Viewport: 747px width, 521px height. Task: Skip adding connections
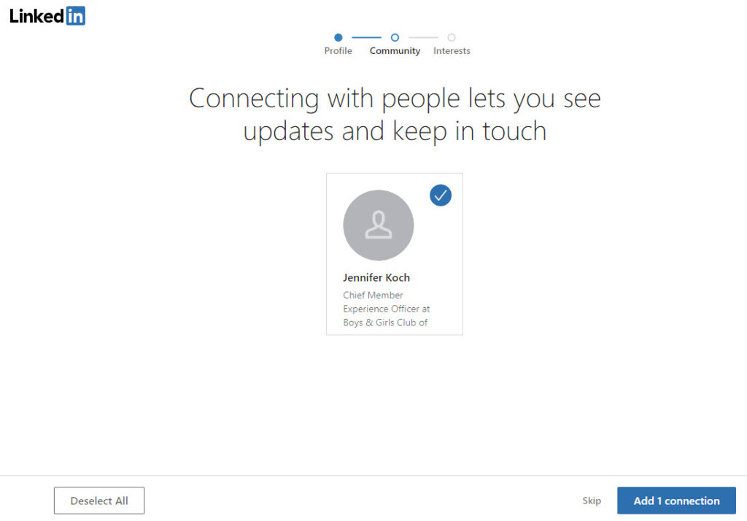pos(591,501)
